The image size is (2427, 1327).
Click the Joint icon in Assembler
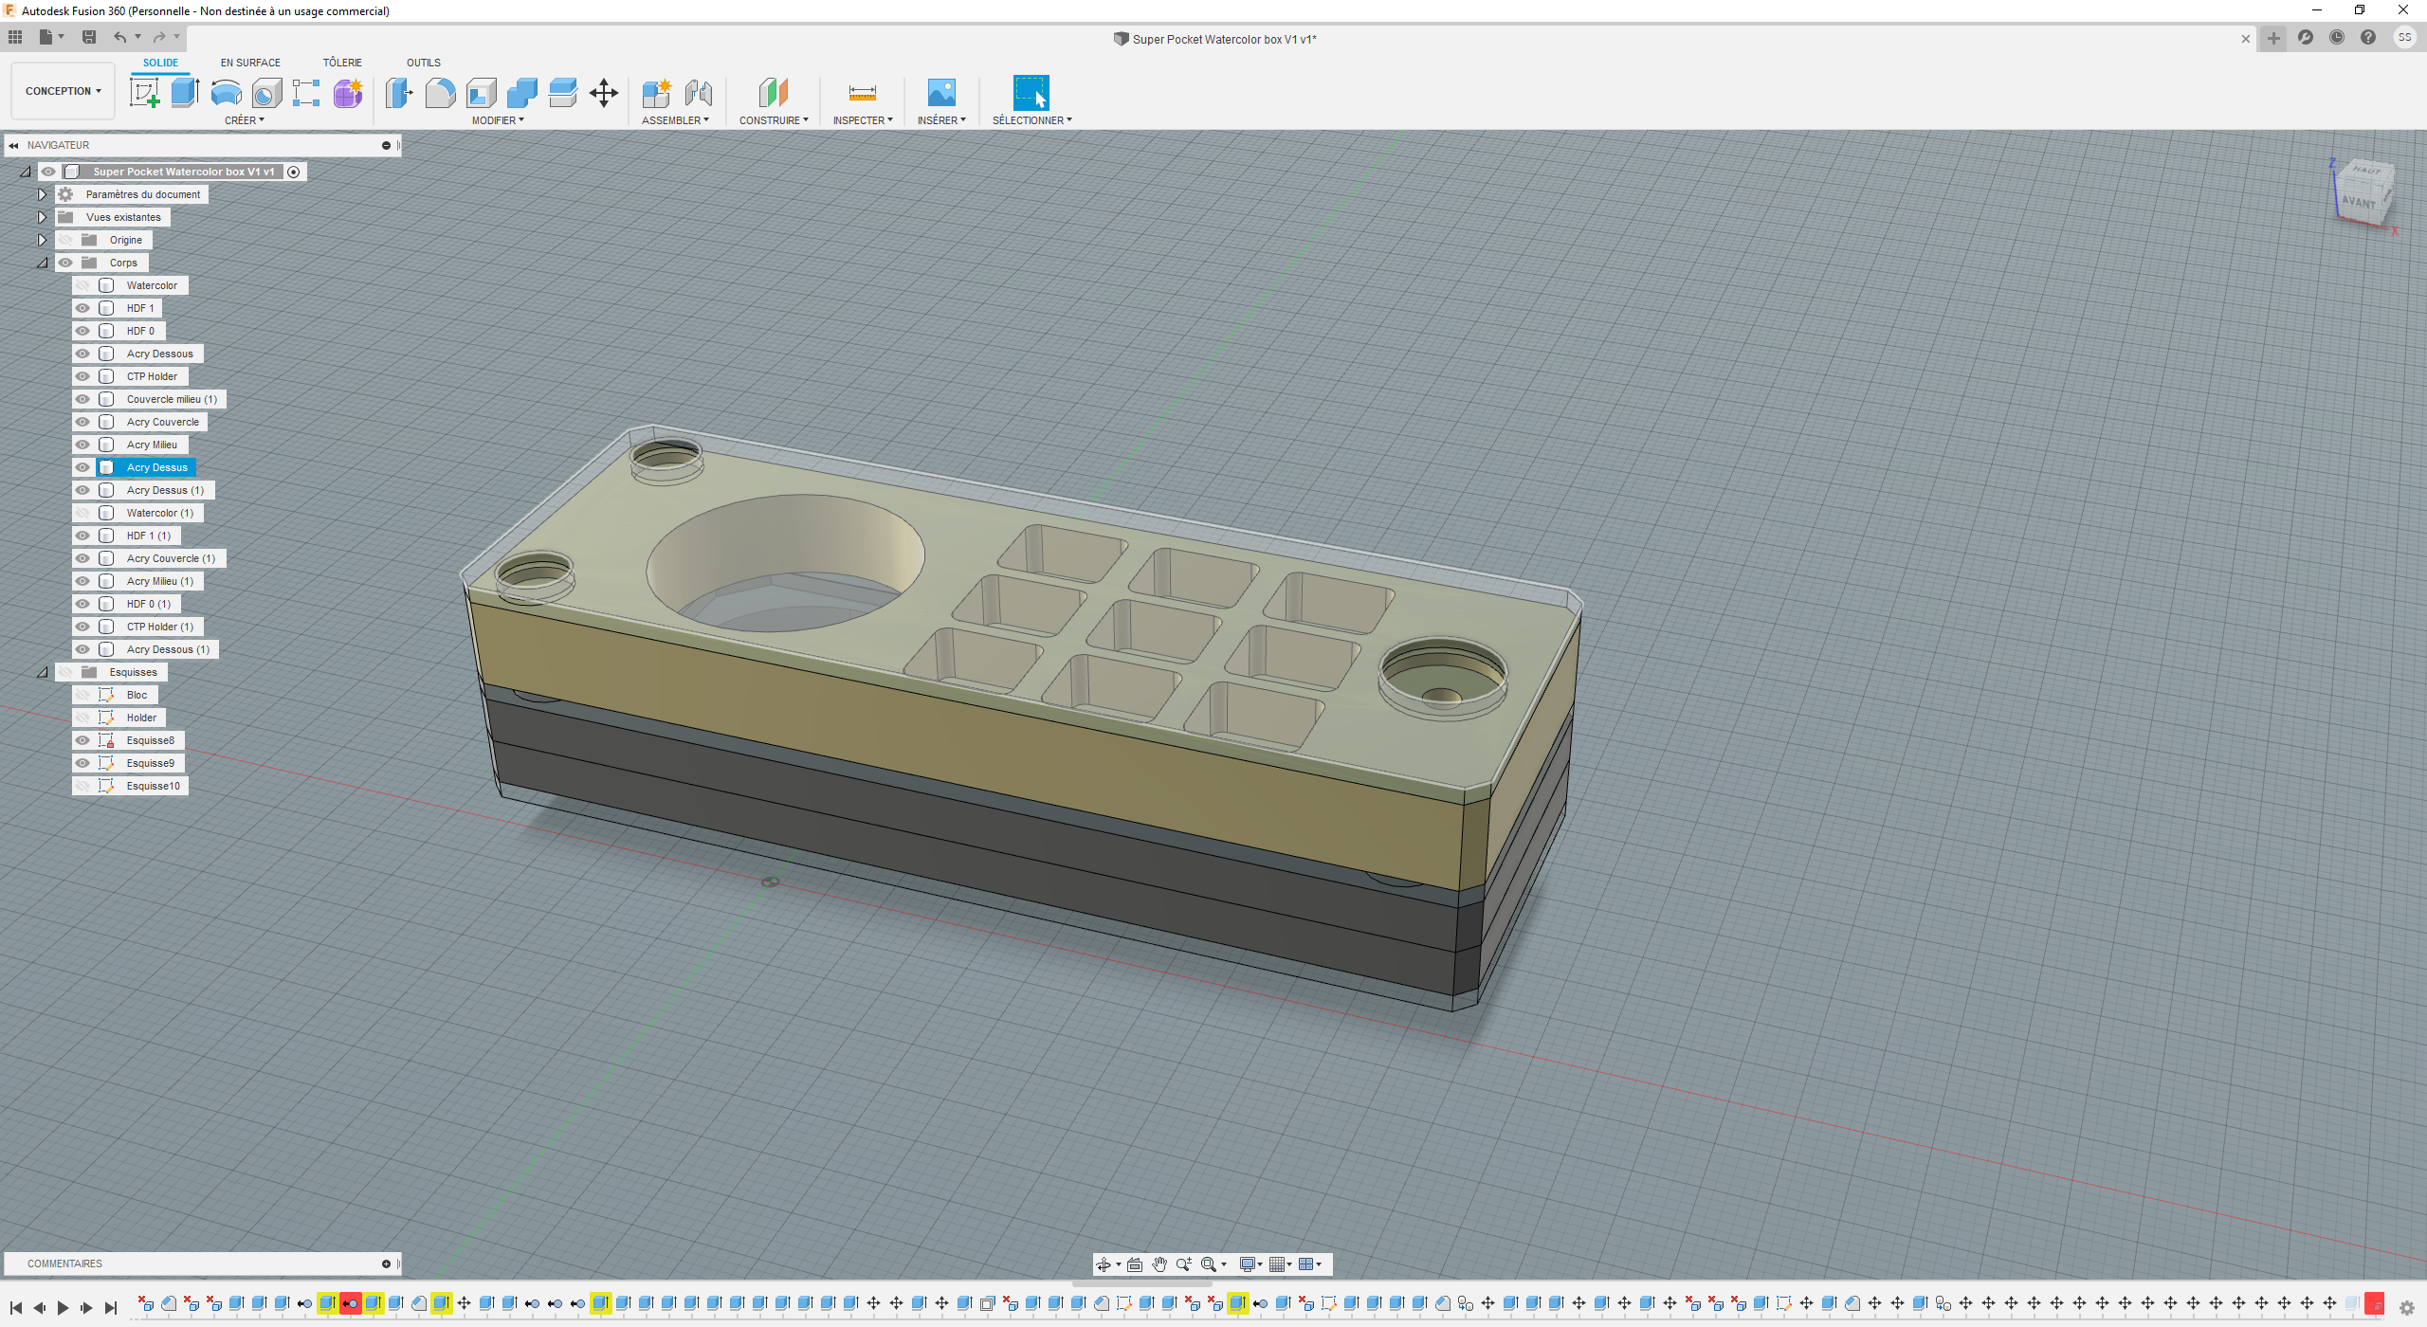(699, 93)
